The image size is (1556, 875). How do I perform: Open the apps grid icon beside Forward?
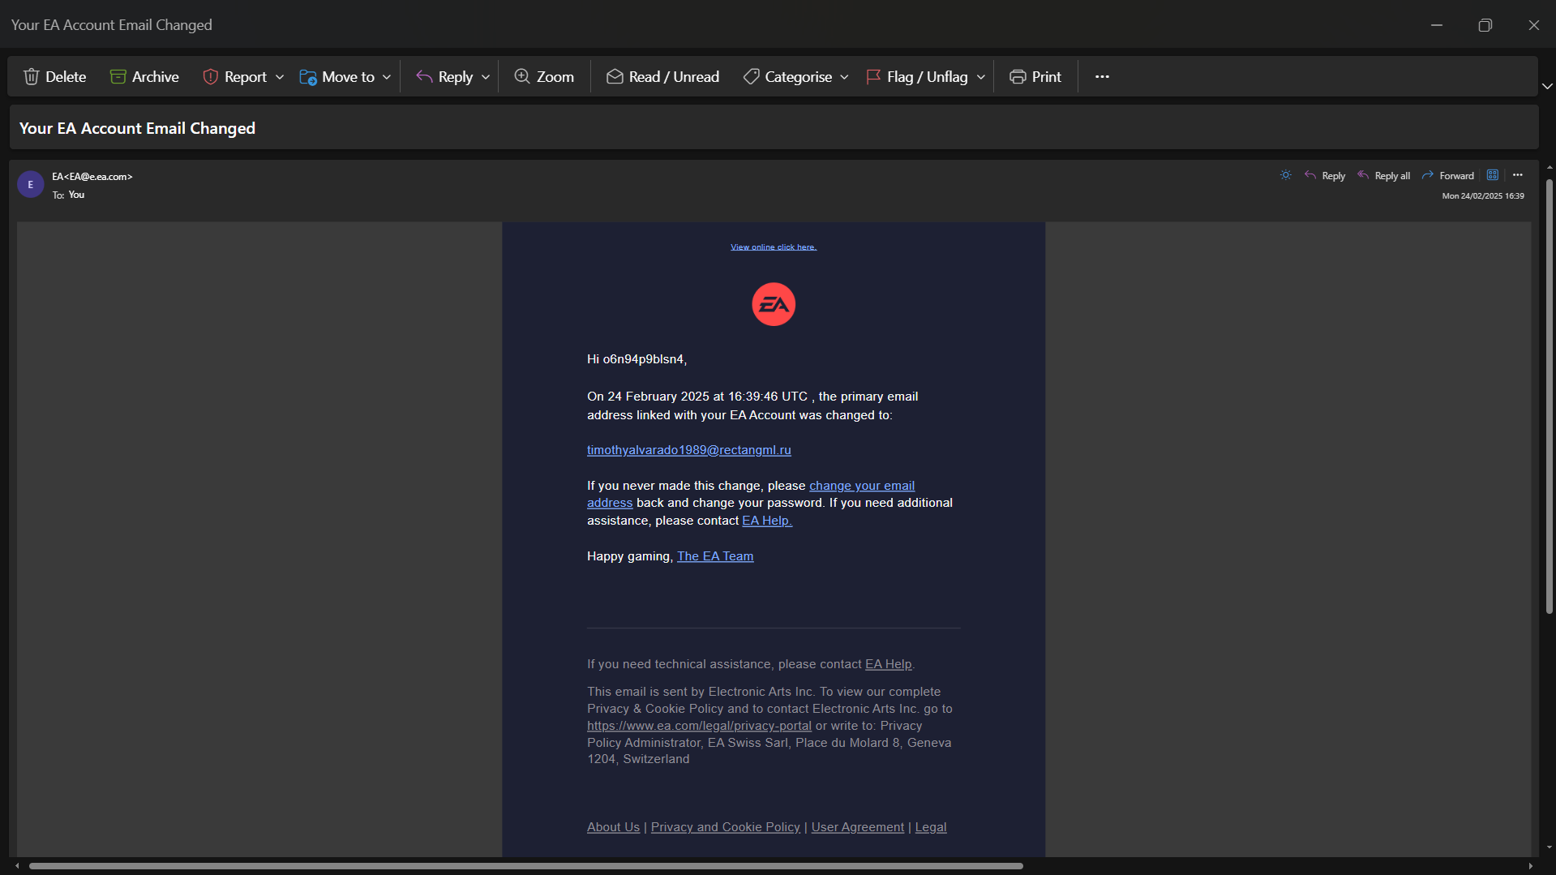click(x=1493, y=175)
